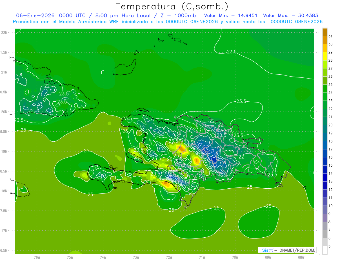
Task: Click the 28 legend value
Action: (x=330, y=60)
